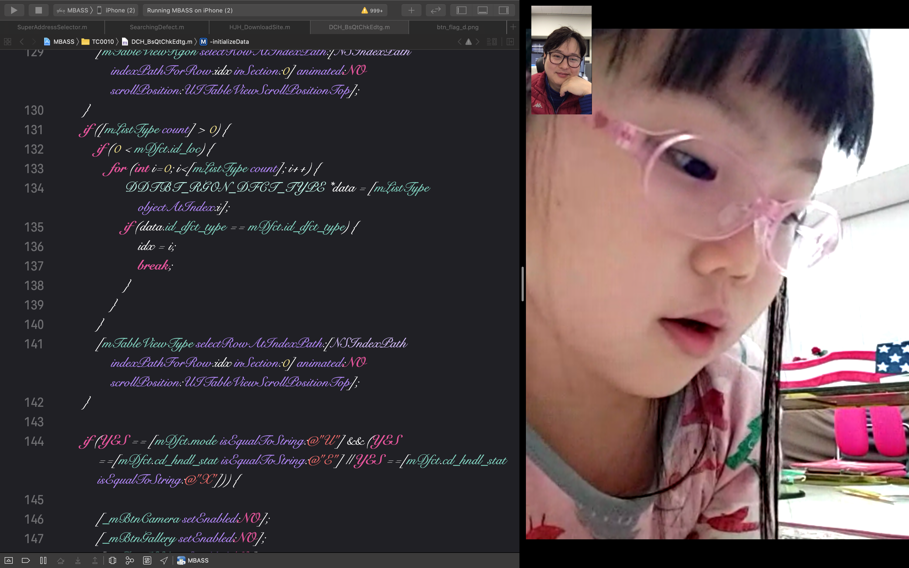The image size is (909, 568).
Task: Open iPhone (2) device destination menu
Action: click(116, 10)
